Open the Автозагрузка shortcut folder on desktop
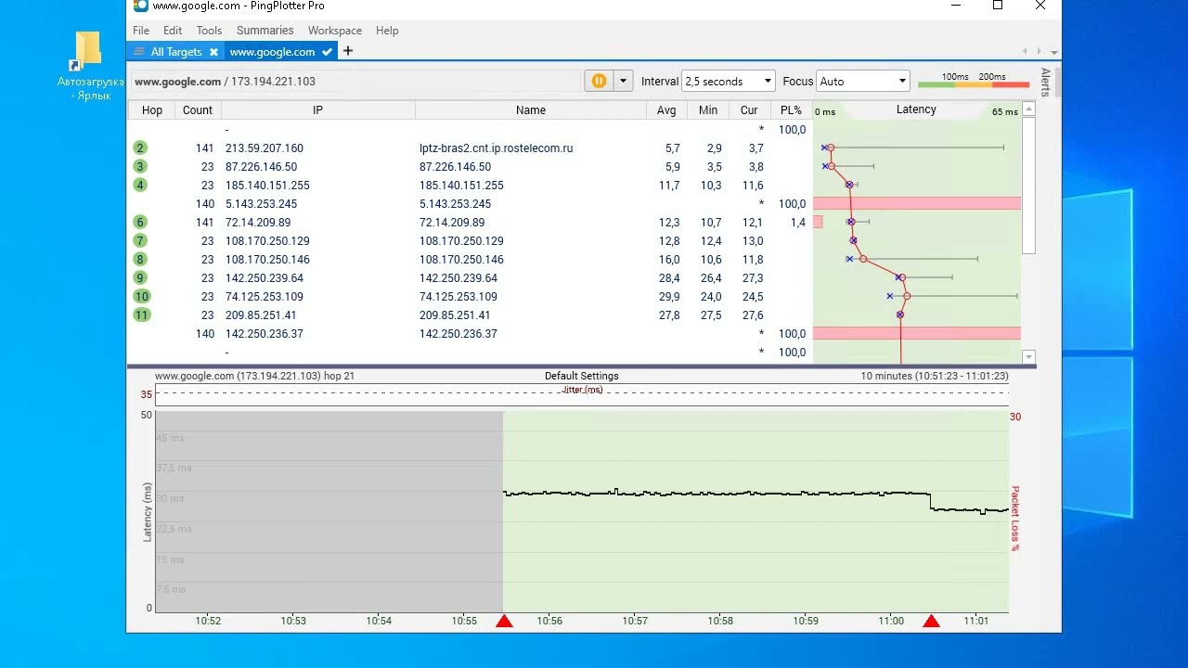The width and height of the screenshot is (1188, 668). (x=89, y=66)
